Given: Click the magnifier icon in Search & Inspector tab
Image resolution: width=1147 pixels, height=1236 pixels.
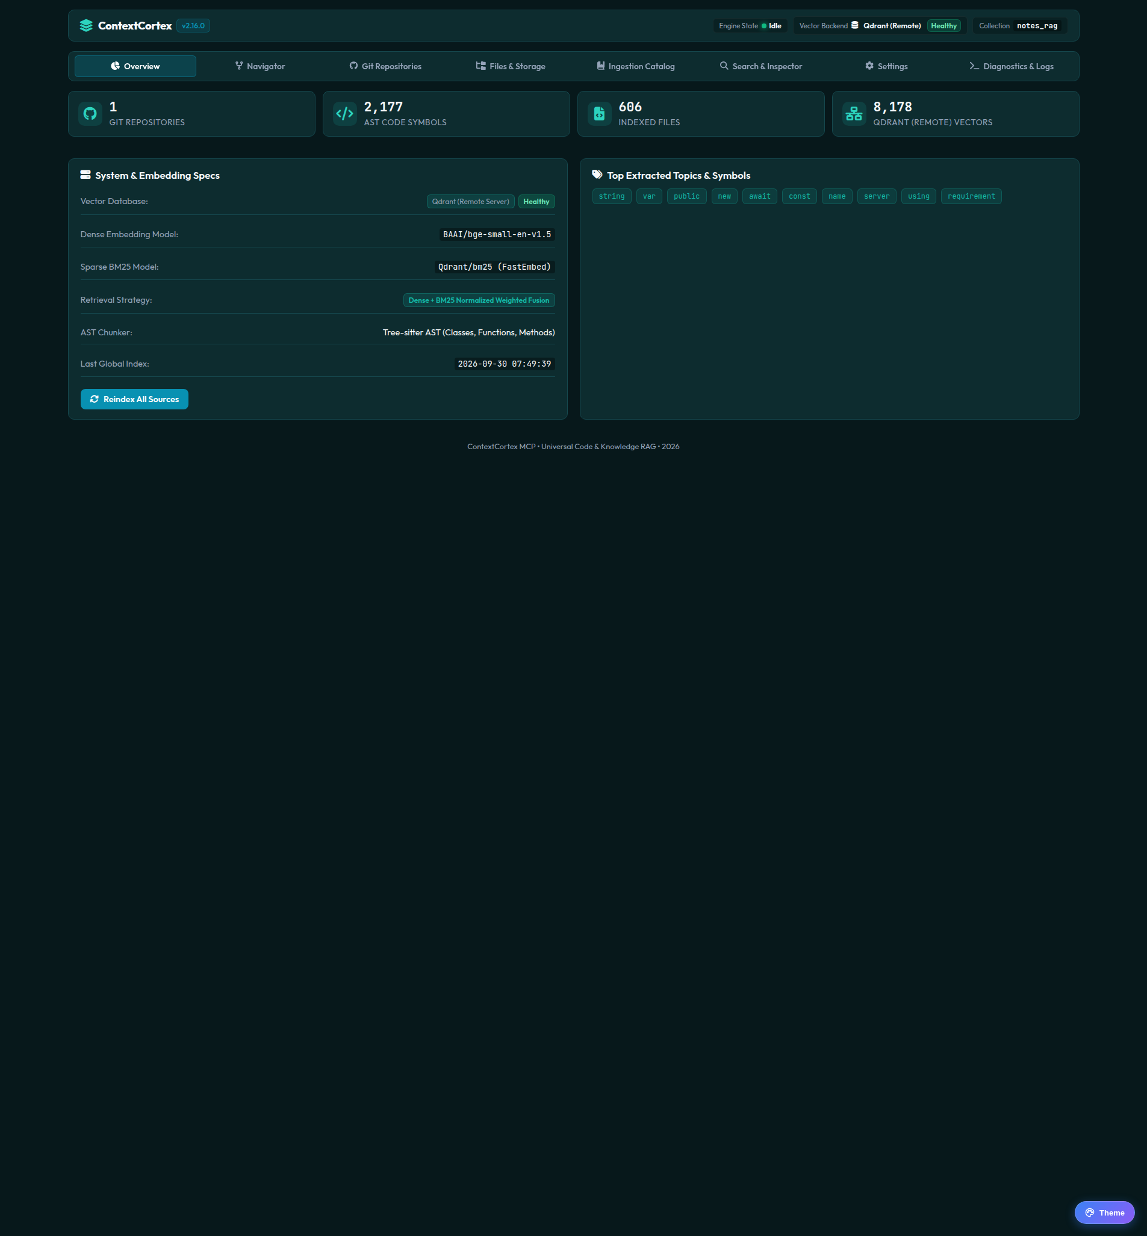Looking at the screenshot, I should pos(724,66).
